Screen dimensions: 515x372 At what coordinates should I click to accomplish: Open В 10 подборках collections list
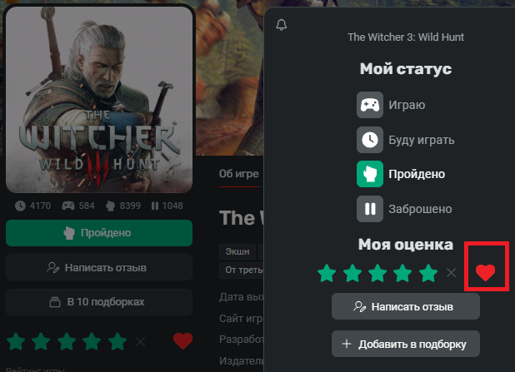pos(99,302)
